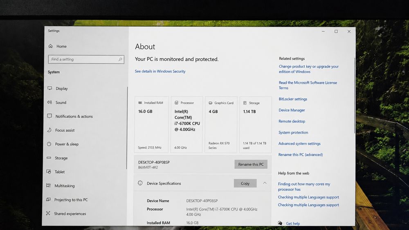Click the Find a setting search box

[x=86, y=59]
